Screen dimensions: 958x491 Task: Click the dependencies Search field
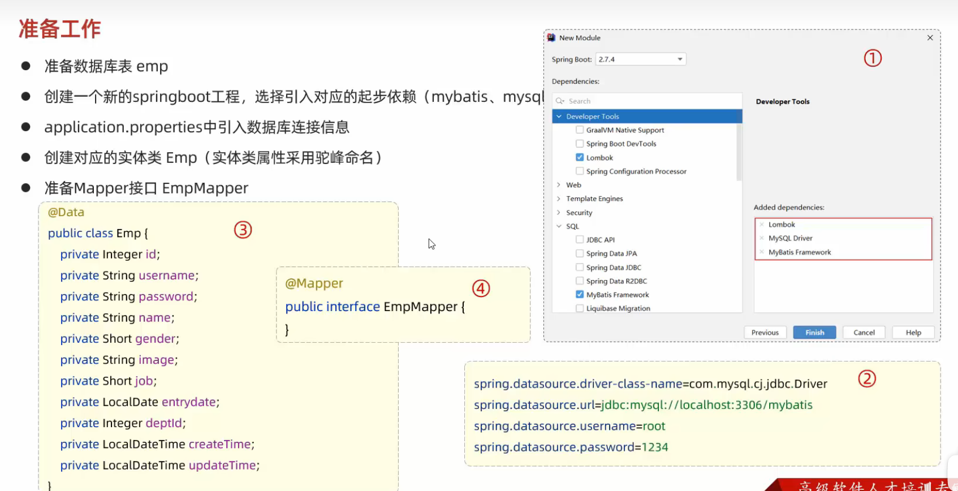click(x=650, y=101)
